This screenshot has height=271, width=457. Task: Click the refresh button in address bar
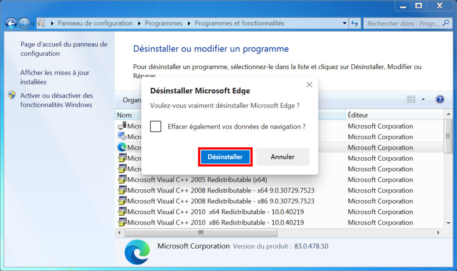click(x=355, y=23)
